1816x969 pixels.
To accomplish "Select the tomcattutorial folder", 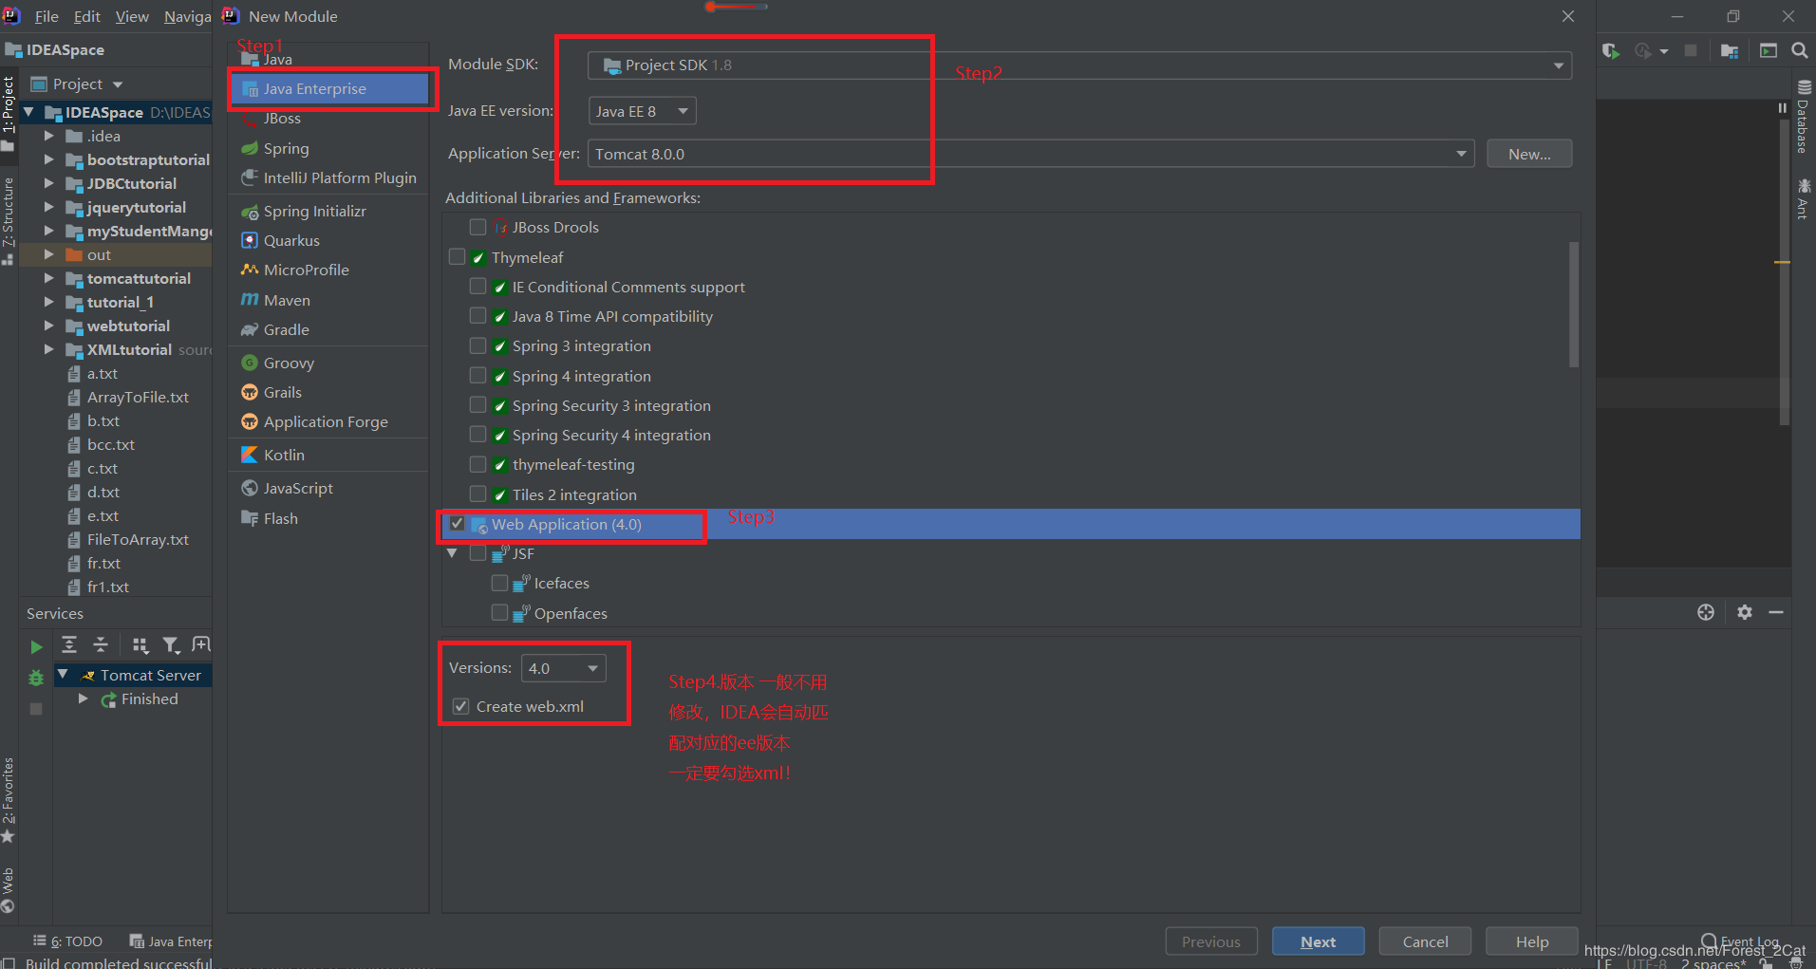I will 139,278.
